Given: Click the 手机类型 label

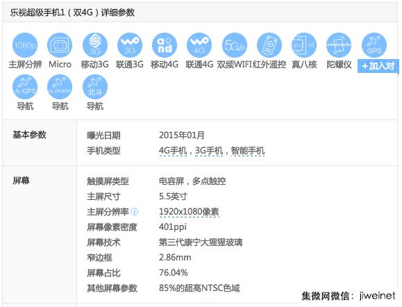Looking at the screenshot, I should pyautogui.click(x=103, y=151).
